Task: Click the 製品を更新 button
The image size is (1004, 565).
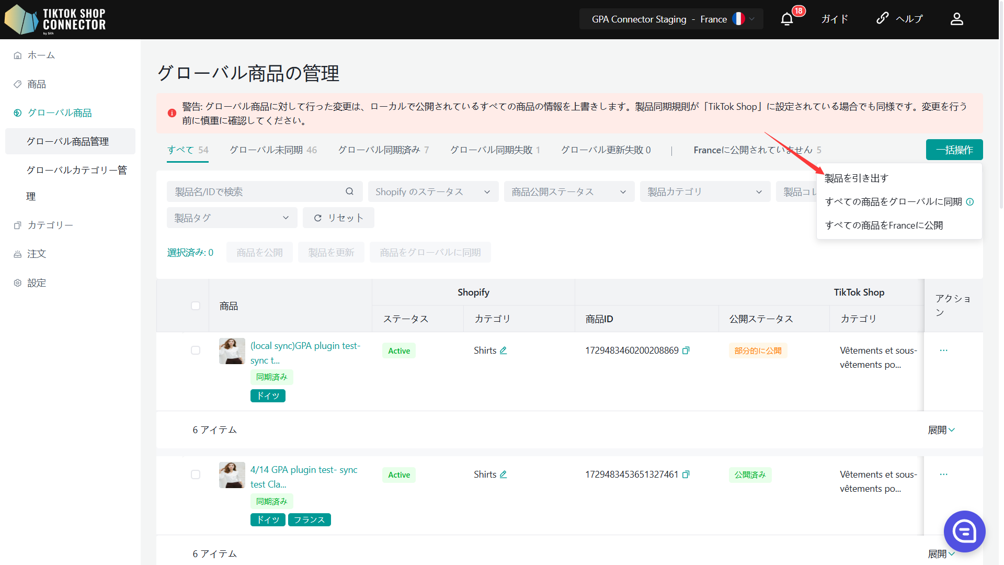Action: 331,253
